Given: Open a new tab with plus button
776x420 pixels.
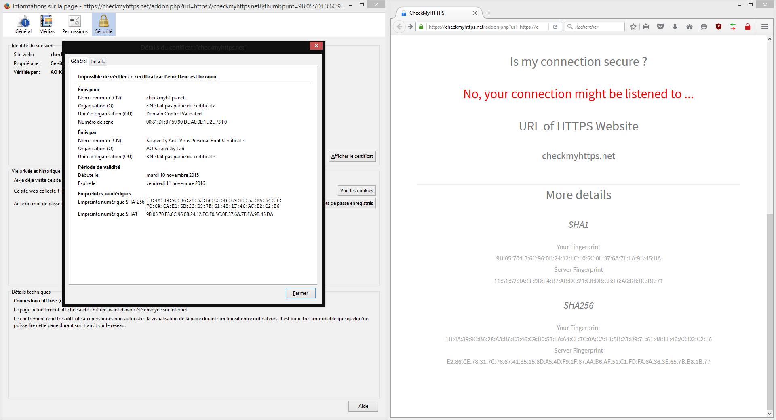Looking at the screenshot, I should [x=489, y=13].
